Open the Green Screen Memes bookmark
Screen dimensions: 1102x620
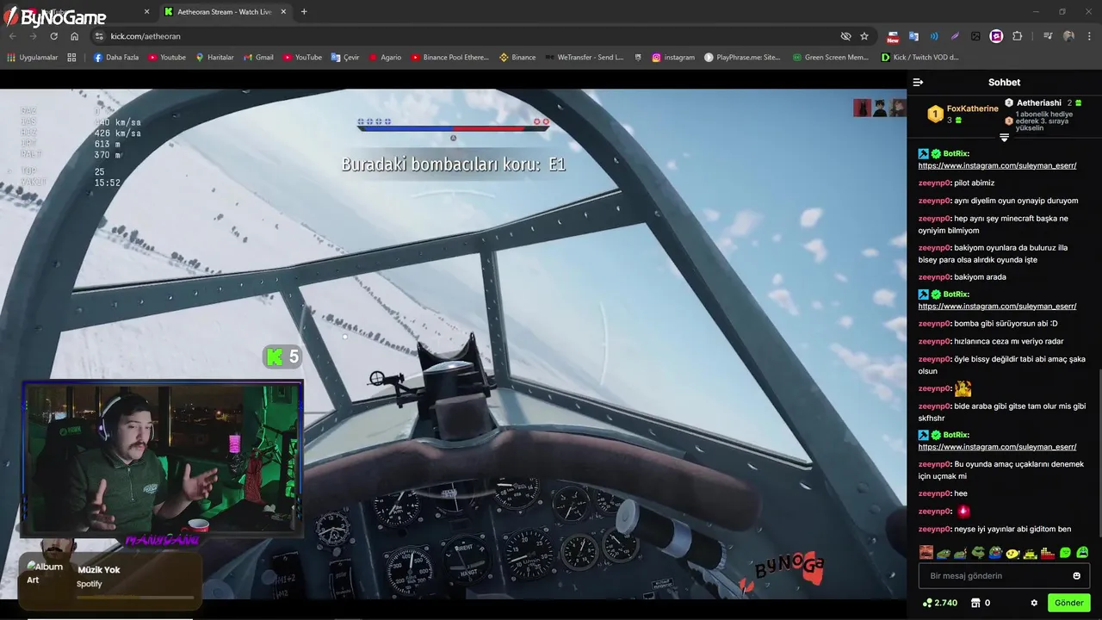(x=831, y=58)
